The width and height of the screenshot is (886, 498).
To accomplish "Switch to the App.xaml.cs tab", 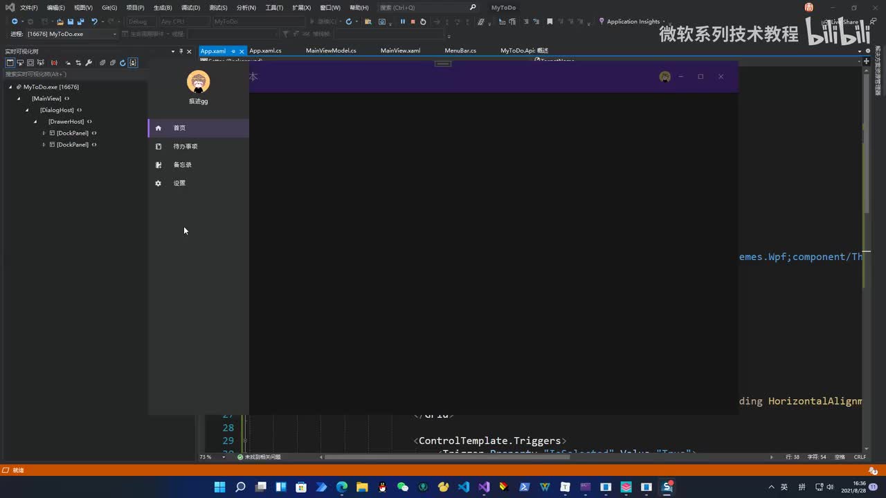I will click(265, 50).
